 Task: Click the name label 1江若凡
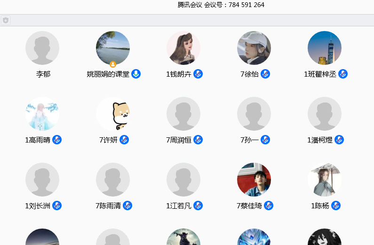click(x=179, y=205)
